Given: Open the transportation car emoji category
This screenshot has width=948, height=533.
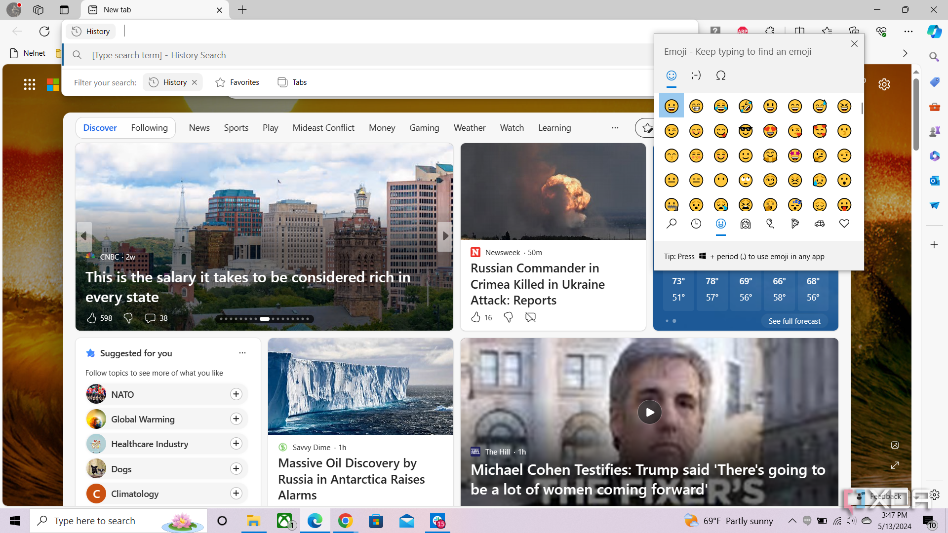Looking at the screenshot, I should coord(820,224).
